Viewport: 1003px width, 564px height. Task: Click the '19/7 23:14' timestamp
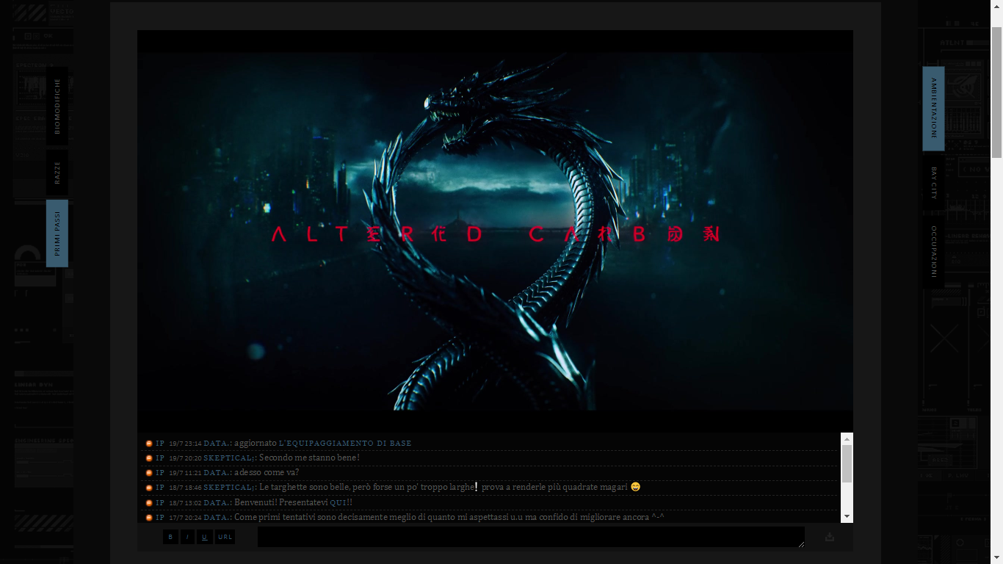click(x=185, y=444)
